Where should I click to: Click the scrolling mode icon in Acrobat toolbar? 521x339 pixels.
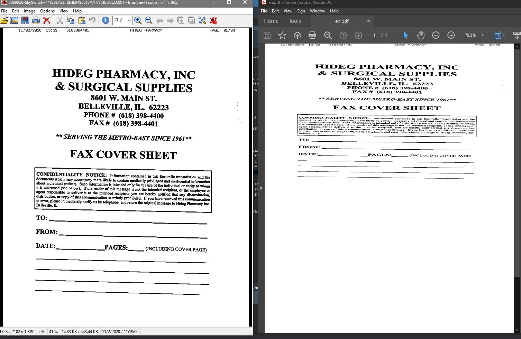pyautogui.click(x=517, y=35)
